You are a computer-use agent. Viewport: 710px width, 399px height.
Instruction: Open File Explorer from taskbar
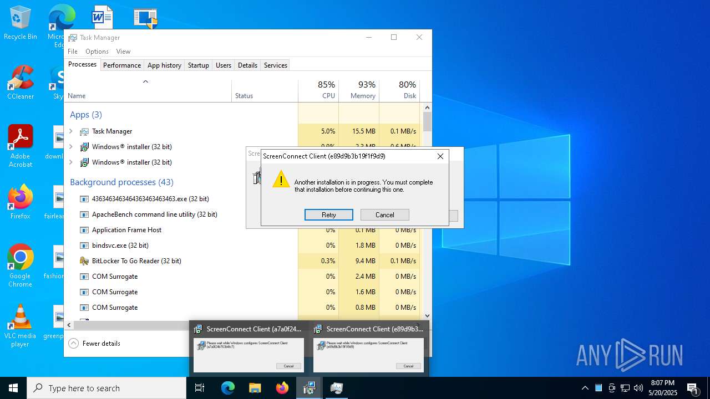click(255, 388)
